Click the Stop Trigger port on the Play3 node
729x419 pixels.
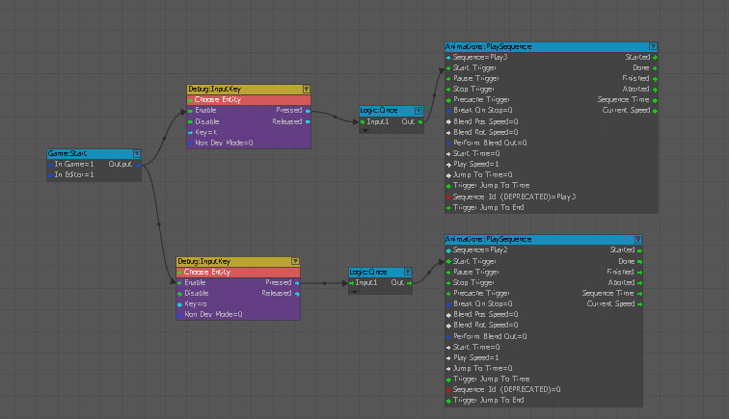pyautogui.click(x=470, y=90)
